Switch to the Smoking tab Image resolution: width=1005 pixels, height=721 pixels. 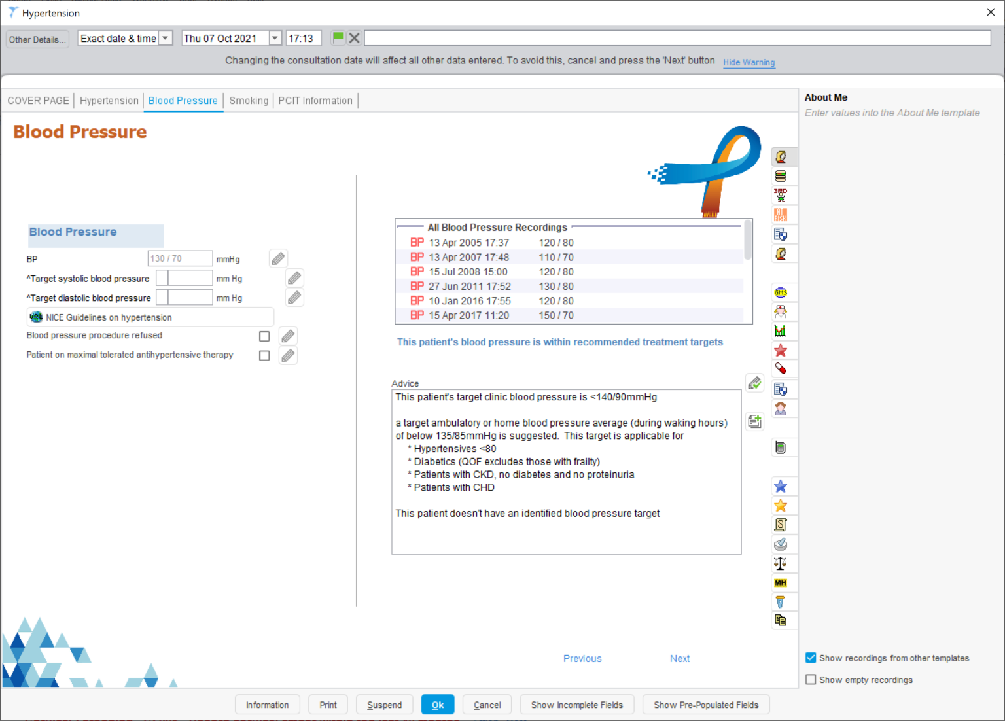click(x=249, y=100)
